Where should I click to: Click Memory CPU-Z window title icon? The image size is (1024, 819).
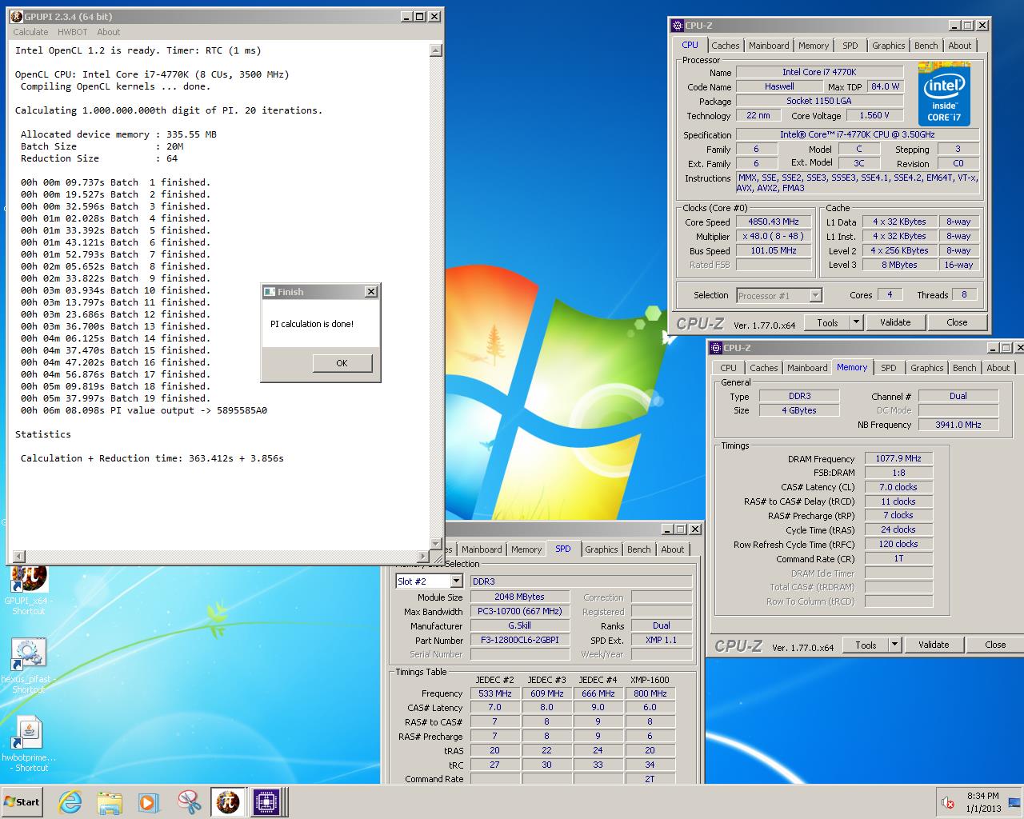(716, 348)
